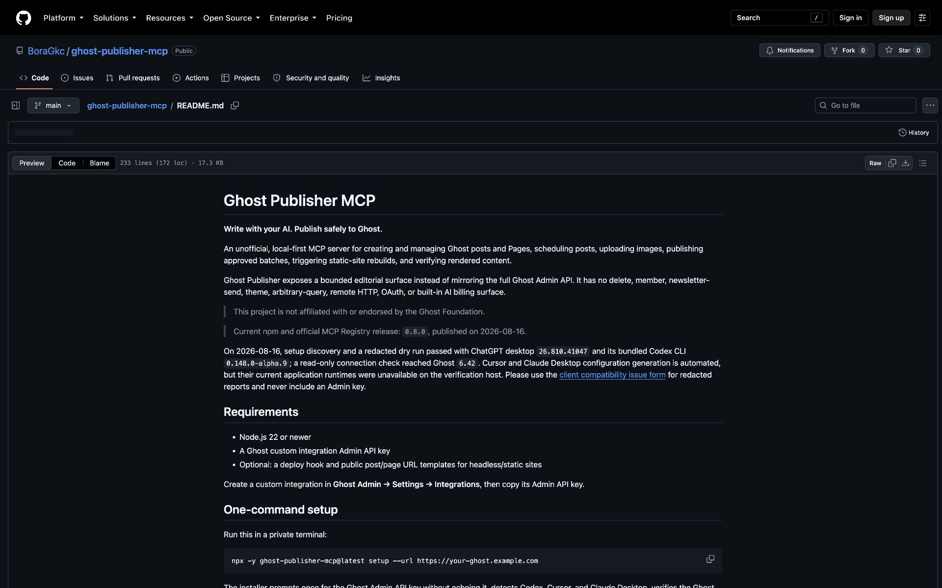
Task: Click 'Node.js 22 or newer' list item
Action: point(275,437)
